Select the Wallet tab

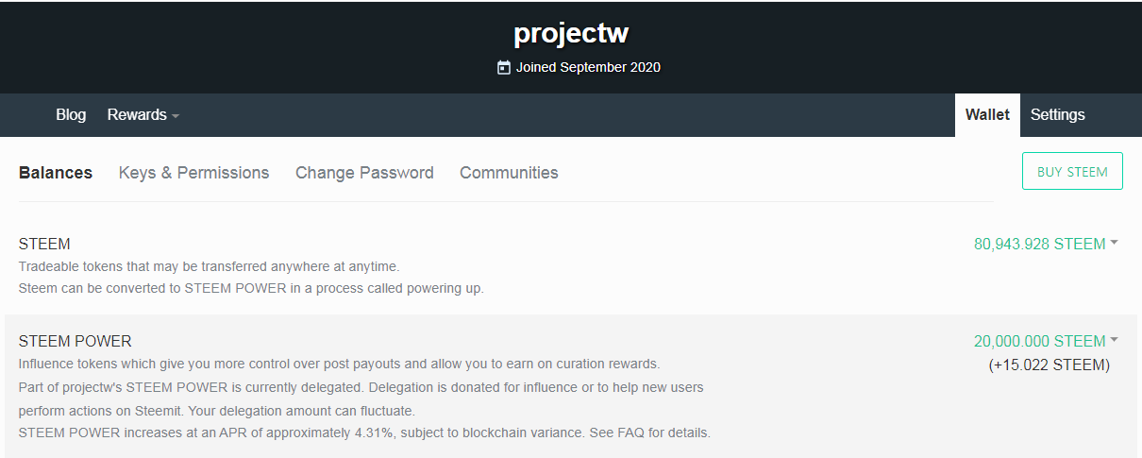987,115
